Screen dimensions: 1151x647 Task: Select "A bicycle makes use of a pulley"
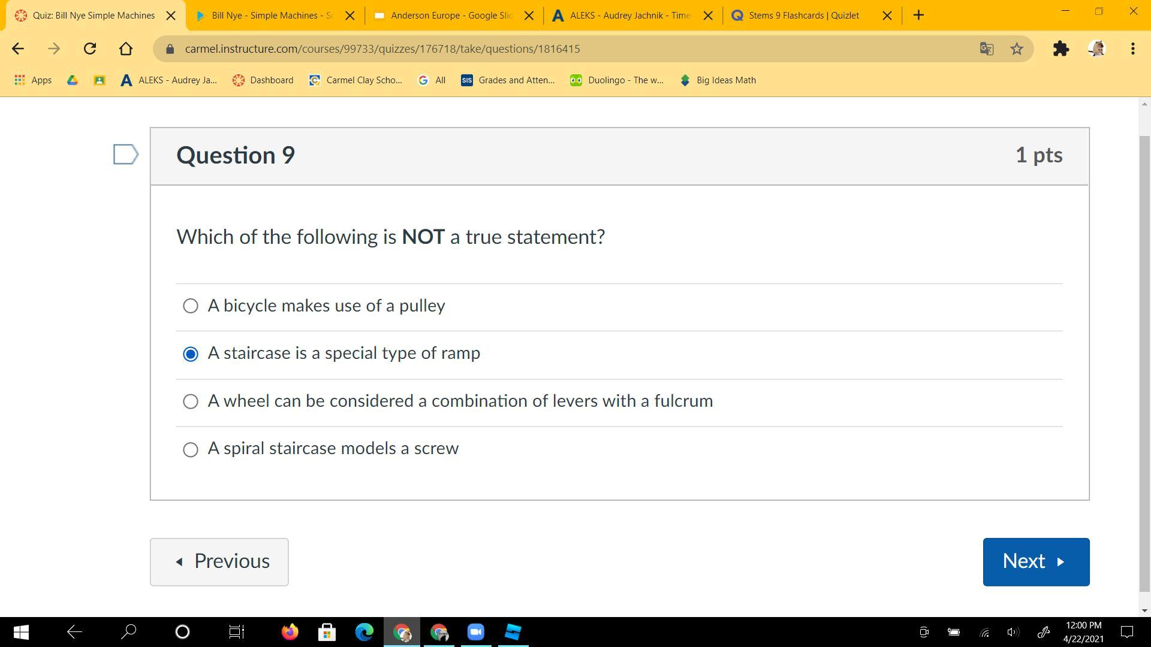point(191,306)
